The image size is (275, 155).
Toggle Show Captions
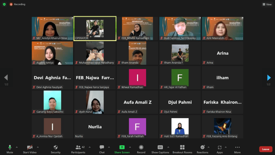(x=160, y=149)
